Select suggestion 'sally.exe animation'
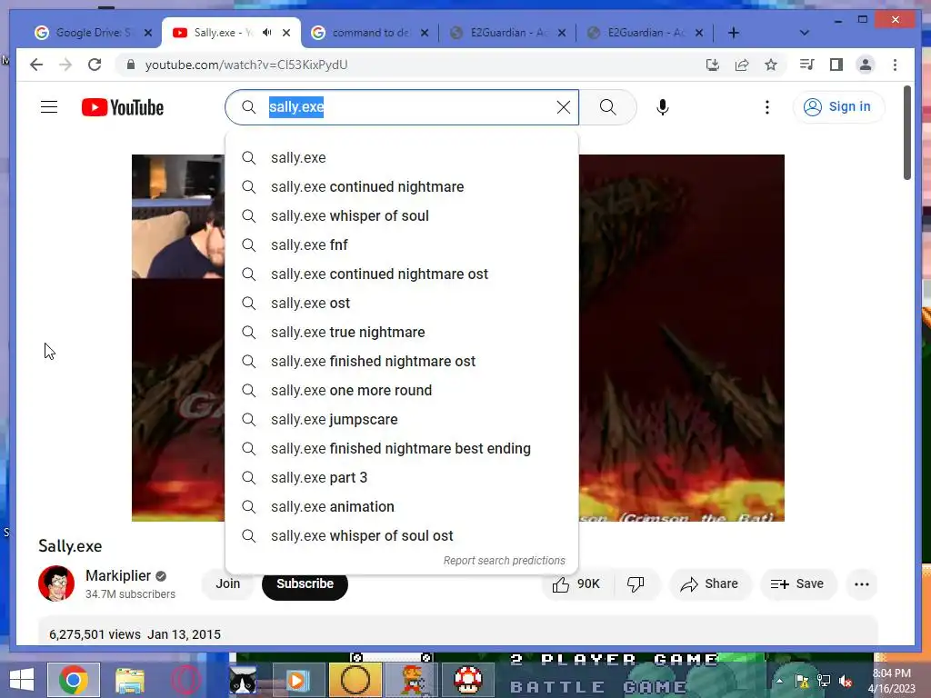This screenshot has height=698, width=931. pyautogui.click(x=402, y=507)
